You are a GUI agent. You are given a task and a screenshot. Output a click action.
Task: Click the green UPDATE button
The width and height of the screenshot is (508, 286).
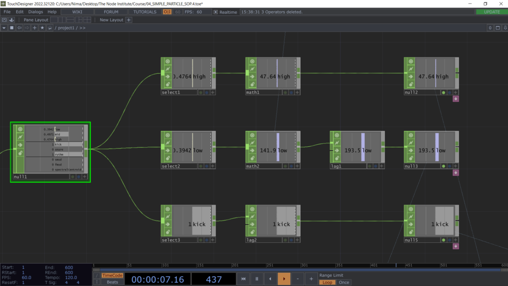492,12
